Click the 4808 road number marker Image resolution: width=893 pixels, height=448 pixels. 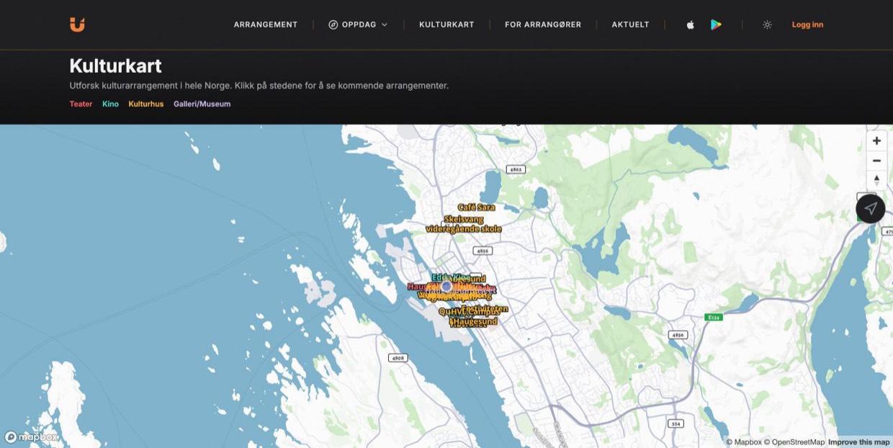click(398, 357)
